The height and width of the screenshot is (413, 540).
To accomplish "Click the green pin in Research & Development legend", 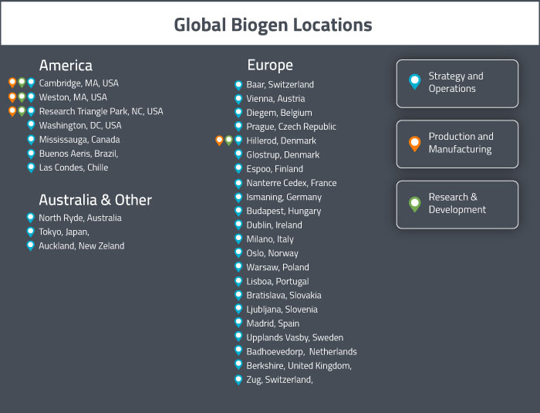I will [x=415, y=205].
